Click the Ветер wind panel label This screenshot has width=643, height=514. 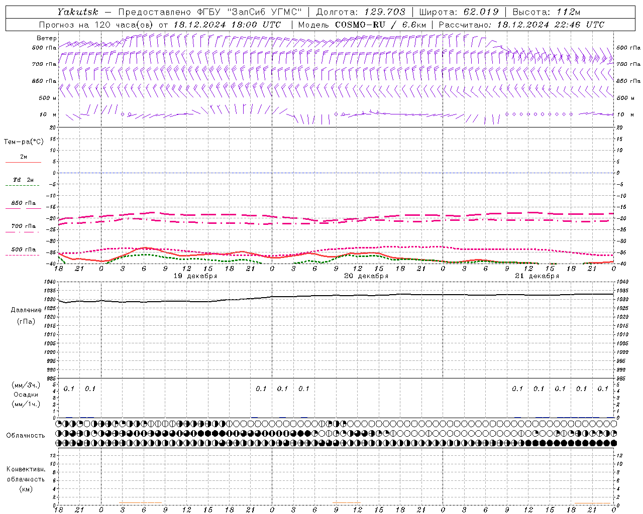click(x=46, y=38)
